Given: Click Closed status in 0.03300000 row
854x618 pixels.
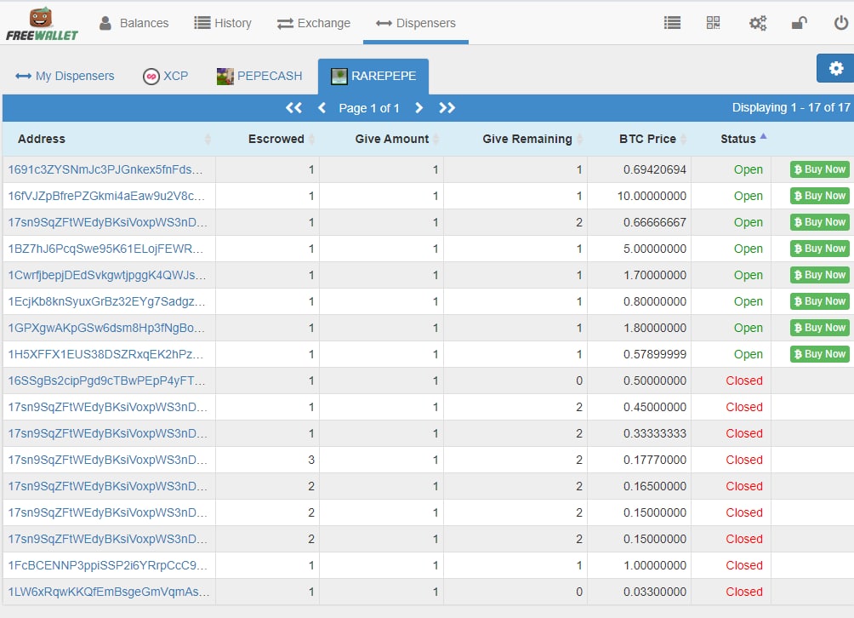Looking at the screenshot, I should tap(744, 592).
